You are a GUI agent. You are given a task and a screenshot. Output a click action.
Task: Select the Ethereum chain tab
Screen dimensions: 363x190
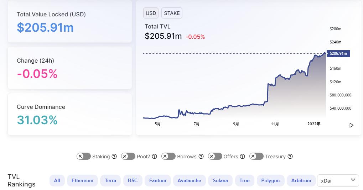tap(82, 180)
